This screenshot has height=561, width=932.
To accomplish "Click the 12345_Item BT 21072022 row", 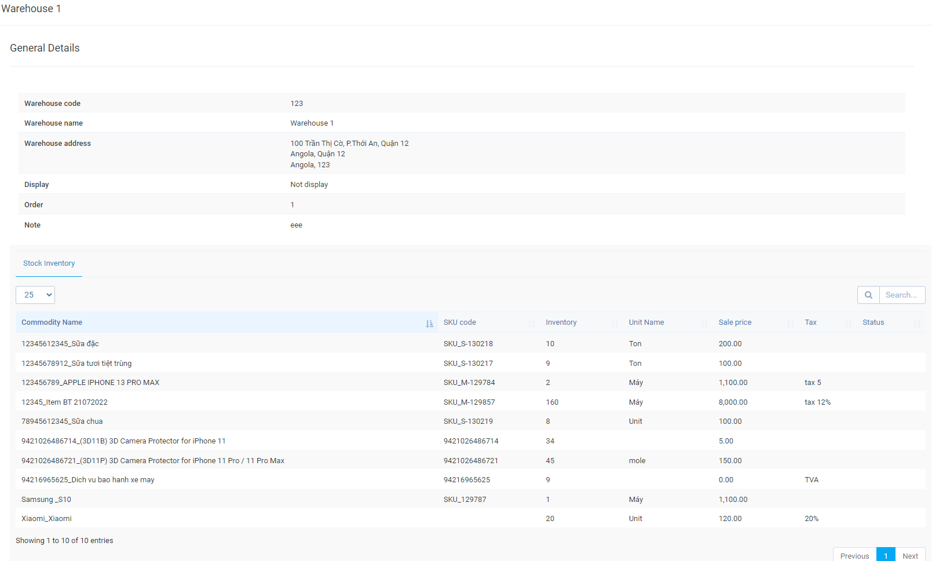I will (232, 401).
